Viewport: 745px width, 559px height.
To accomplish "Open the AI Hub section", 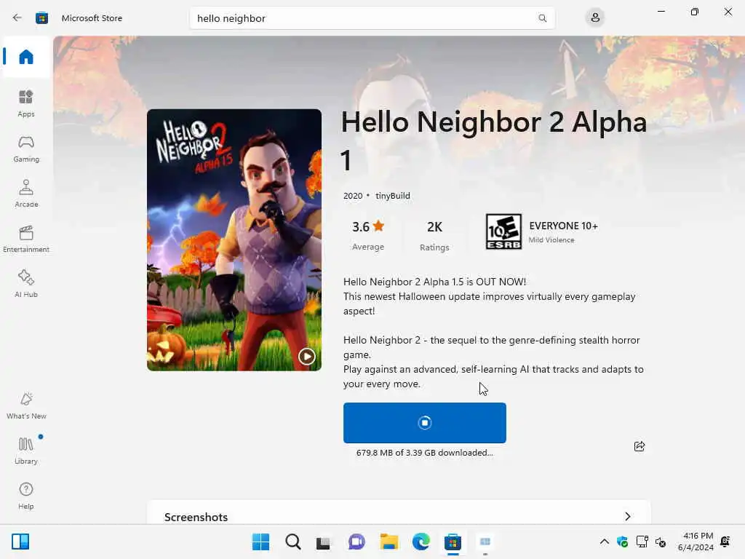I will click(26, 285).
